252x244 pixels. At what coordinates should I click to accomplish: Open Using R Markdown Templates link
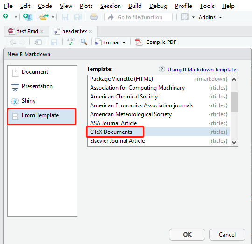pos(203,70)
